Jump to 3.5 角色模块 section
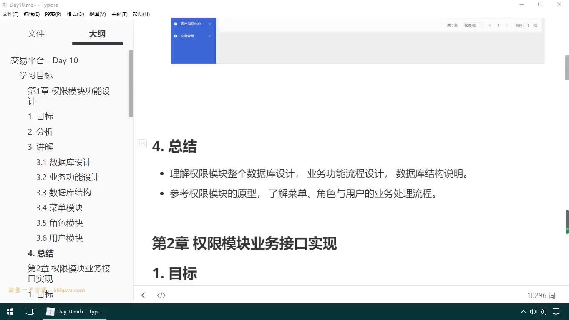 [x=59, y=223]
